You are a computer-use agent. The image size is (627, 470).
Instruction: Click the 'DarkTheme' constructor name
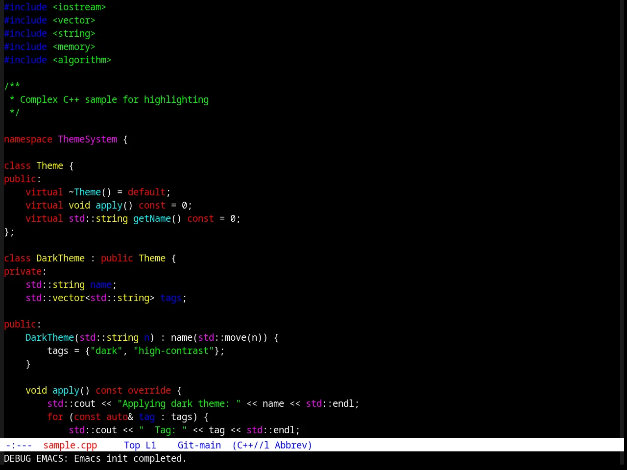(x=50, y=337)
